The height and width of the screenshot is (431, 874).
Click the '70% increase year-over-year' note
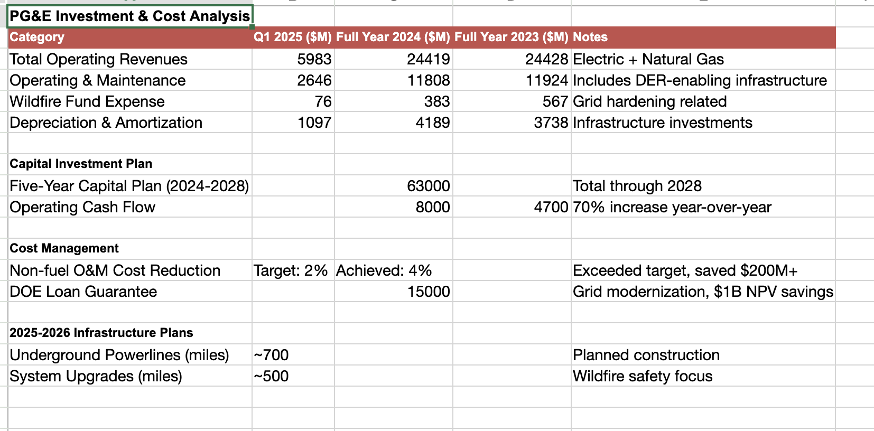pos(672,207)
